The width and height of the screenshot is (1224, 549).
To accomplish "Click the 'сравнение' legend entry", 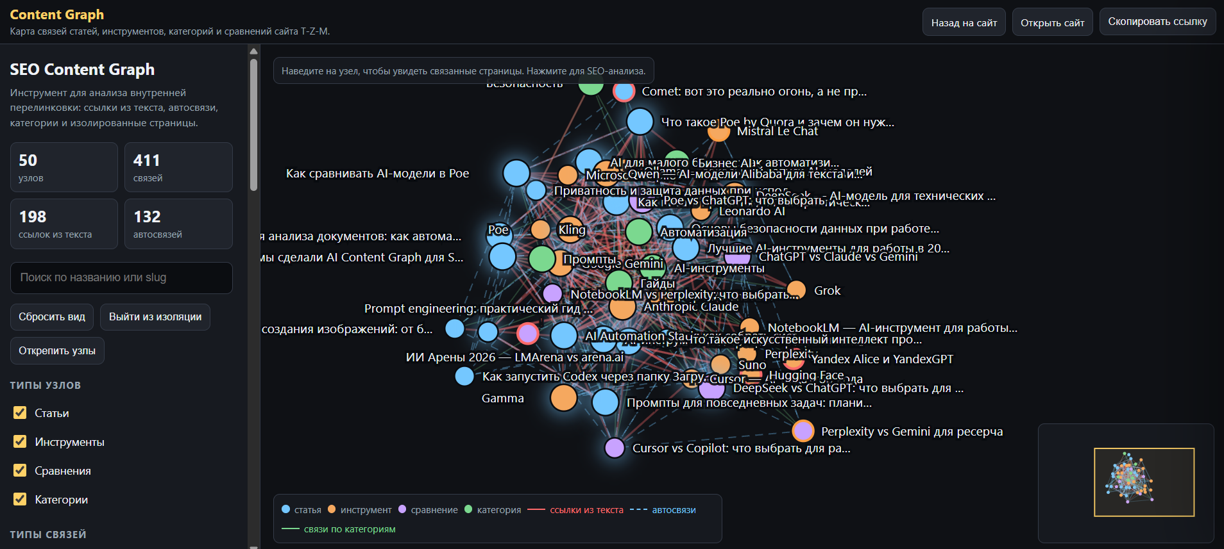I will (428, 510).
